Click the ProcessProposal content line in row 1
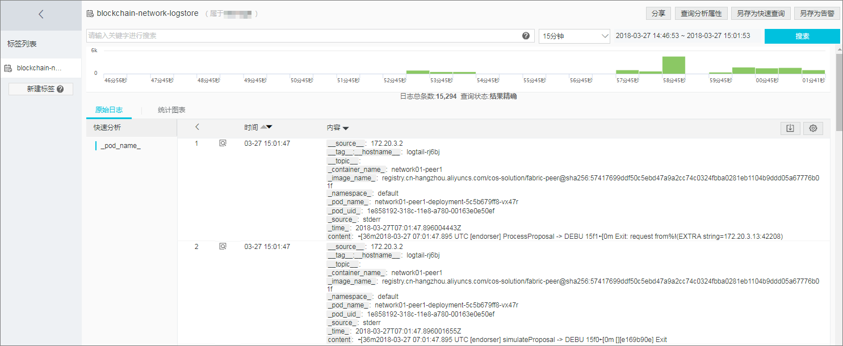This screenshot has width=843, height=346. [555, 236]
